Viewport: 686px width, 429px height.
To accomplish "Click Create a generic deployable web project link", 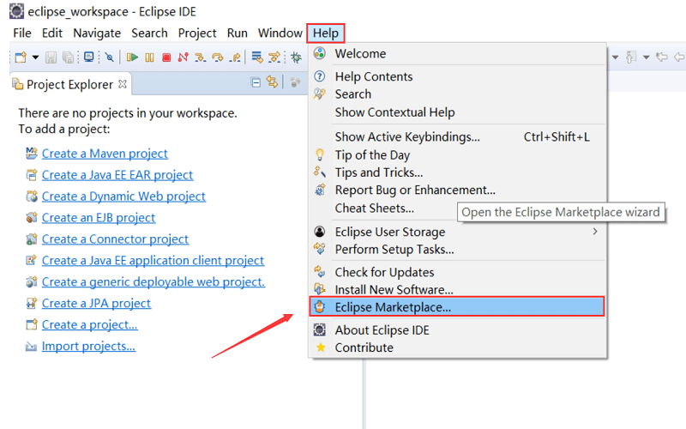I will click(153, 282).
